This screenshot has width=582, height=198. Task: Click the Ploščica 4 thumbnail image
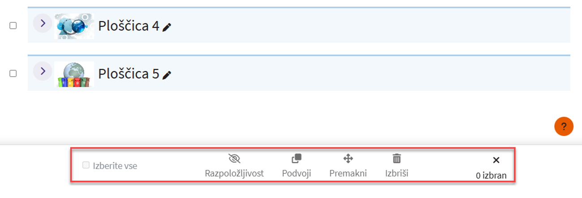point(74,26)
